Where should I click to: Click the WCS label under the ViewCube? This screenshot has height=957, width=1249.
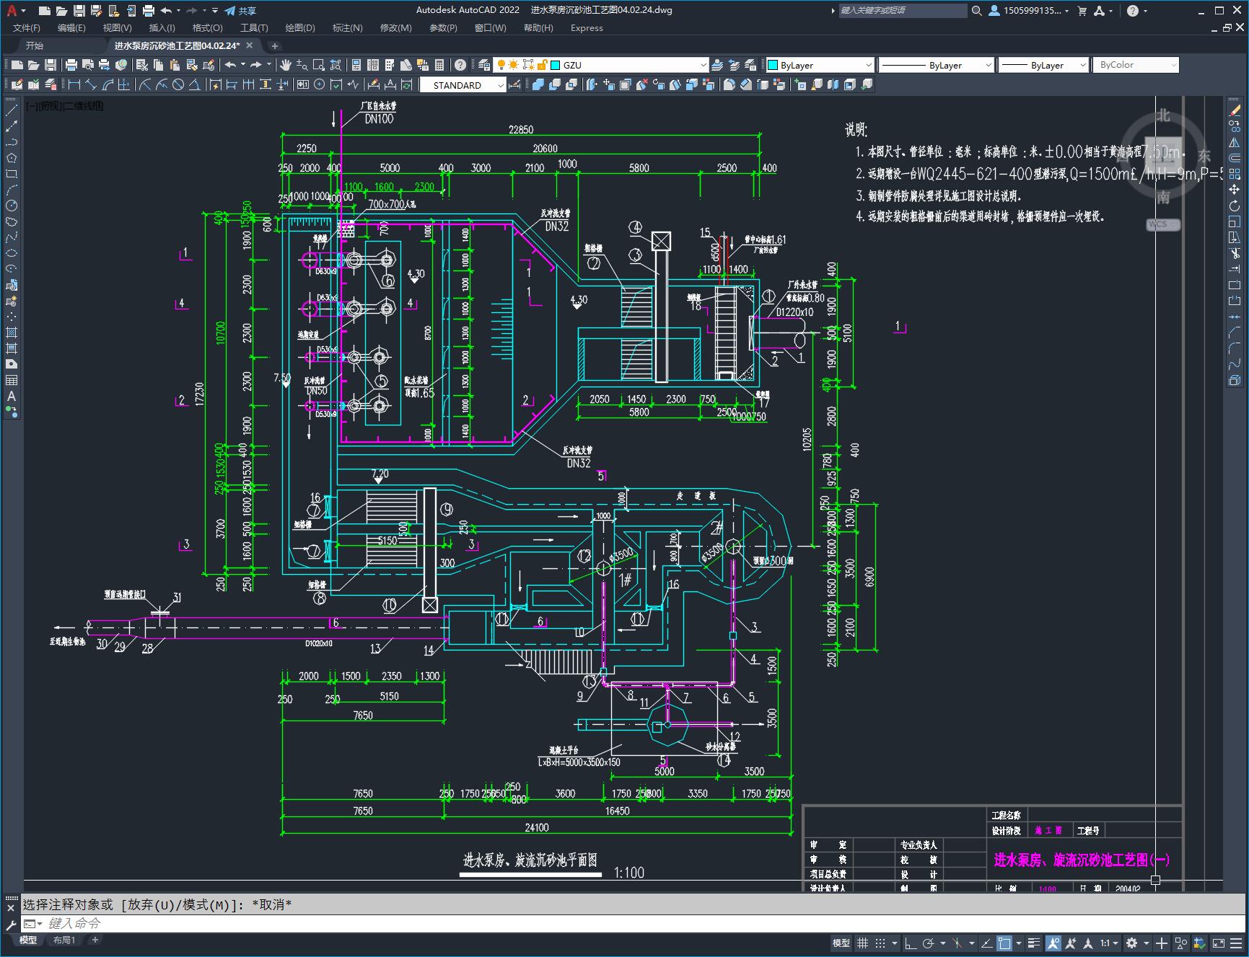click(1162, 224)
